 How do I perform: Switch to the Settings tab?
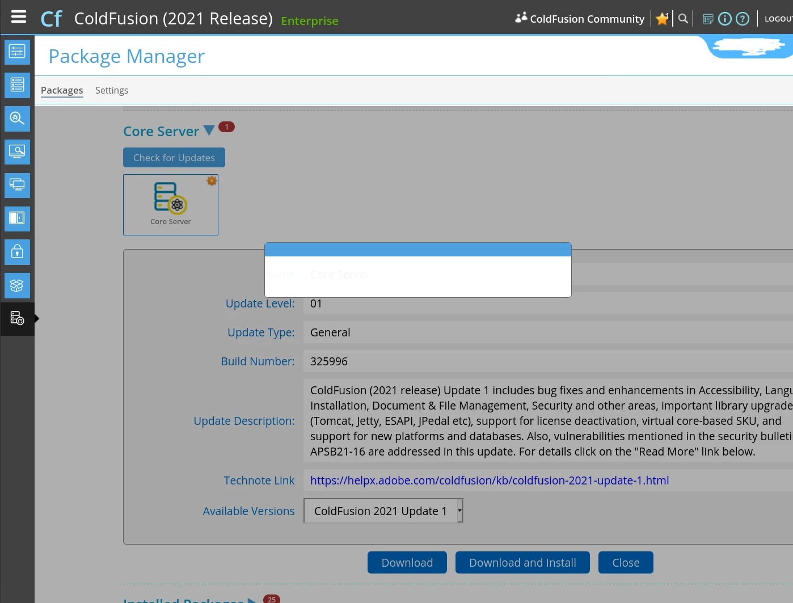(x=112, y=90)
